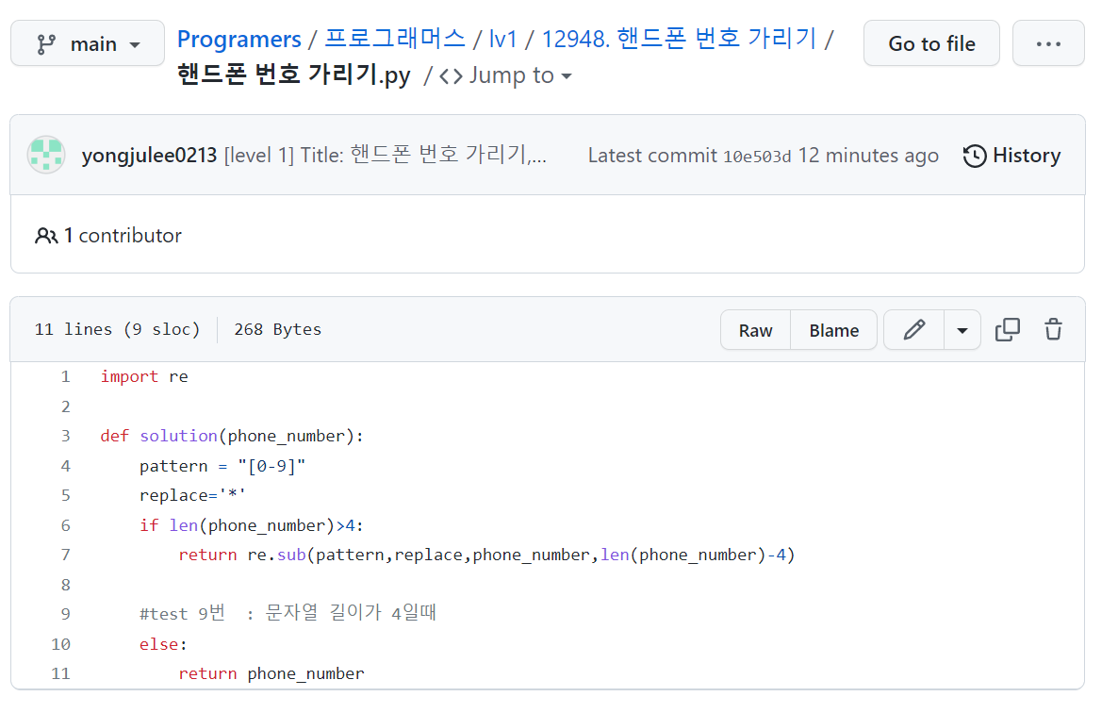Go to the 프로그래머스 folder breadcrumb

click(x=394, y=39)
